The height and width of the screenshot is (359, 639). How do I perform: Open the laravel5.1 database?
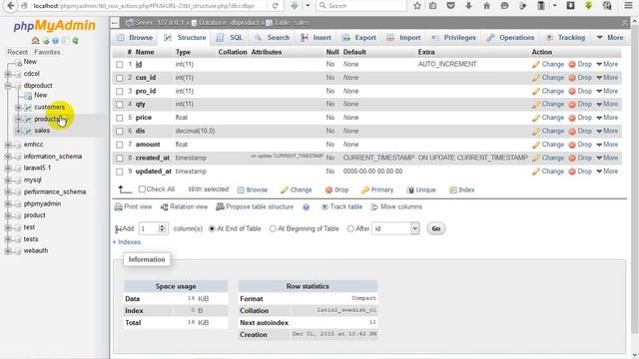point(37,169)
